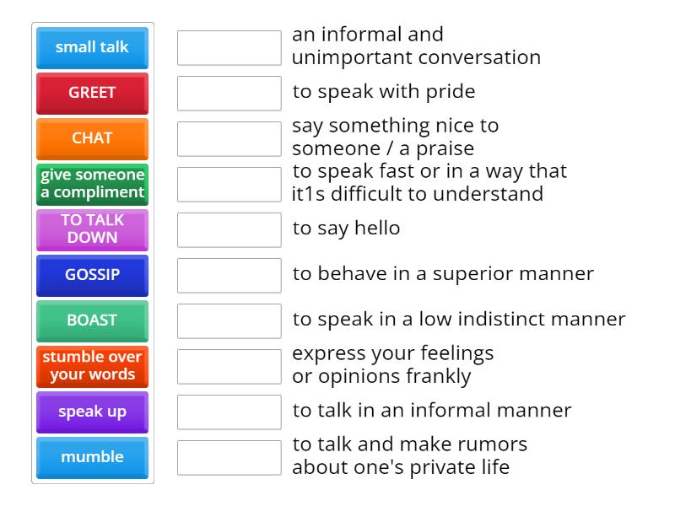Select box for 'behave in a superior manner'
This screenshot has height=506, width=675.
click(x=229, y=276)
